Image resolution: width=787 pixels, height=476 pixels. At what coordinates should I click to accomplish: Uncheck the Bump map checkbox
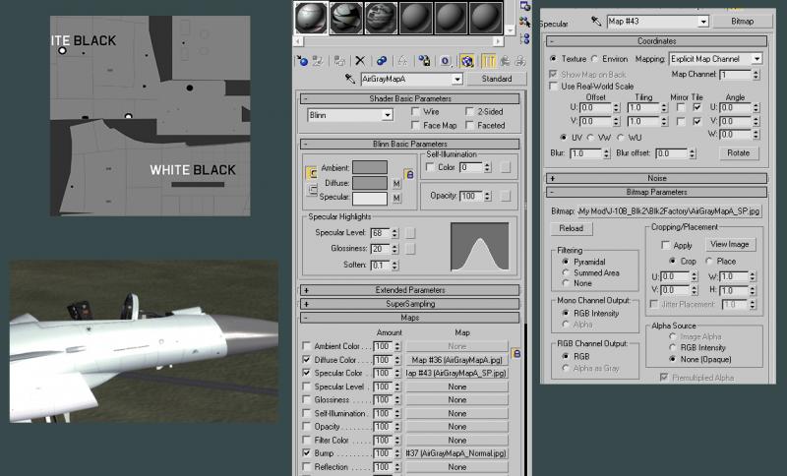306,453
